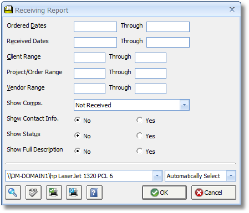Click the Vendor Range Through end field
Screen dimensions: 249x213
point(150,89)
